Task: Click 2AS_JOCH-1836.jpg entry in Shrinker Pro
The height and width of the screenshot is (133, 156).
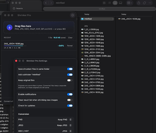Action: pos(14,44)
